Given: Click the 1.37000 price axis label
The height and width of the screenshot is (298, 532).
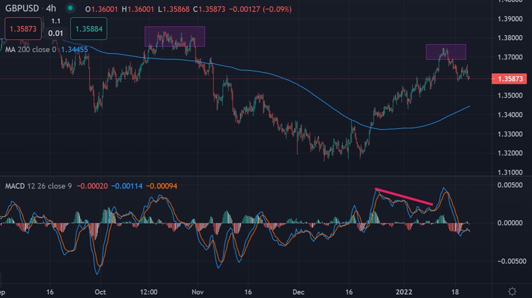Looking at the screenshot, I should click(510, 57).
